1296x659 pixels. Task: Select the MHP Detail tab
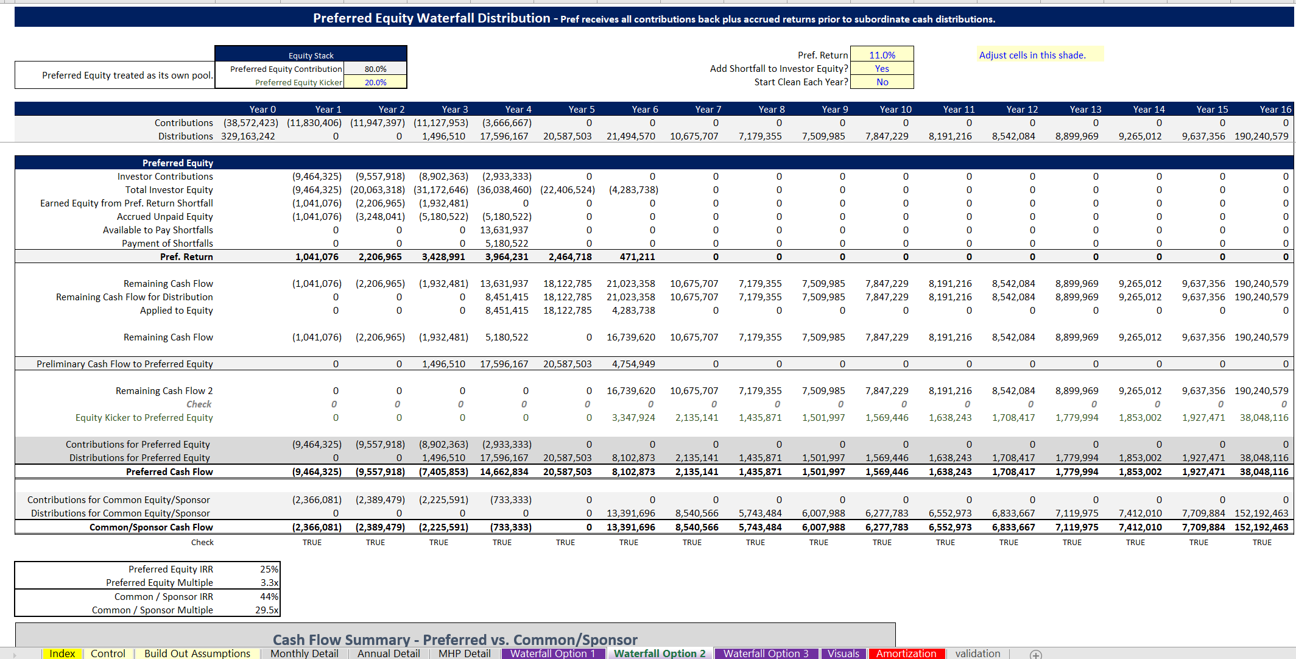click(465, 654)
